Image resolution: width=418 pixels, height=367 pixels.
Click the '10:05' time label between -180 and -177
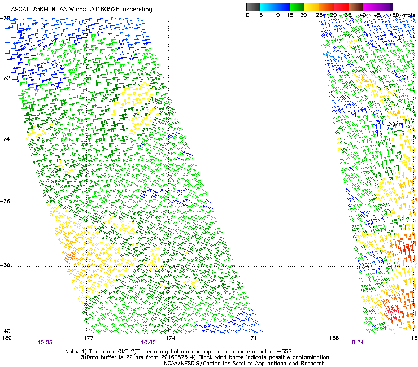point(45,343)
